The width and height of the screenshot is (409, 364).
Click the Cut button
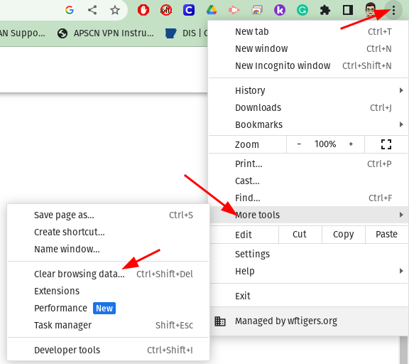click(x=300, y=235)
